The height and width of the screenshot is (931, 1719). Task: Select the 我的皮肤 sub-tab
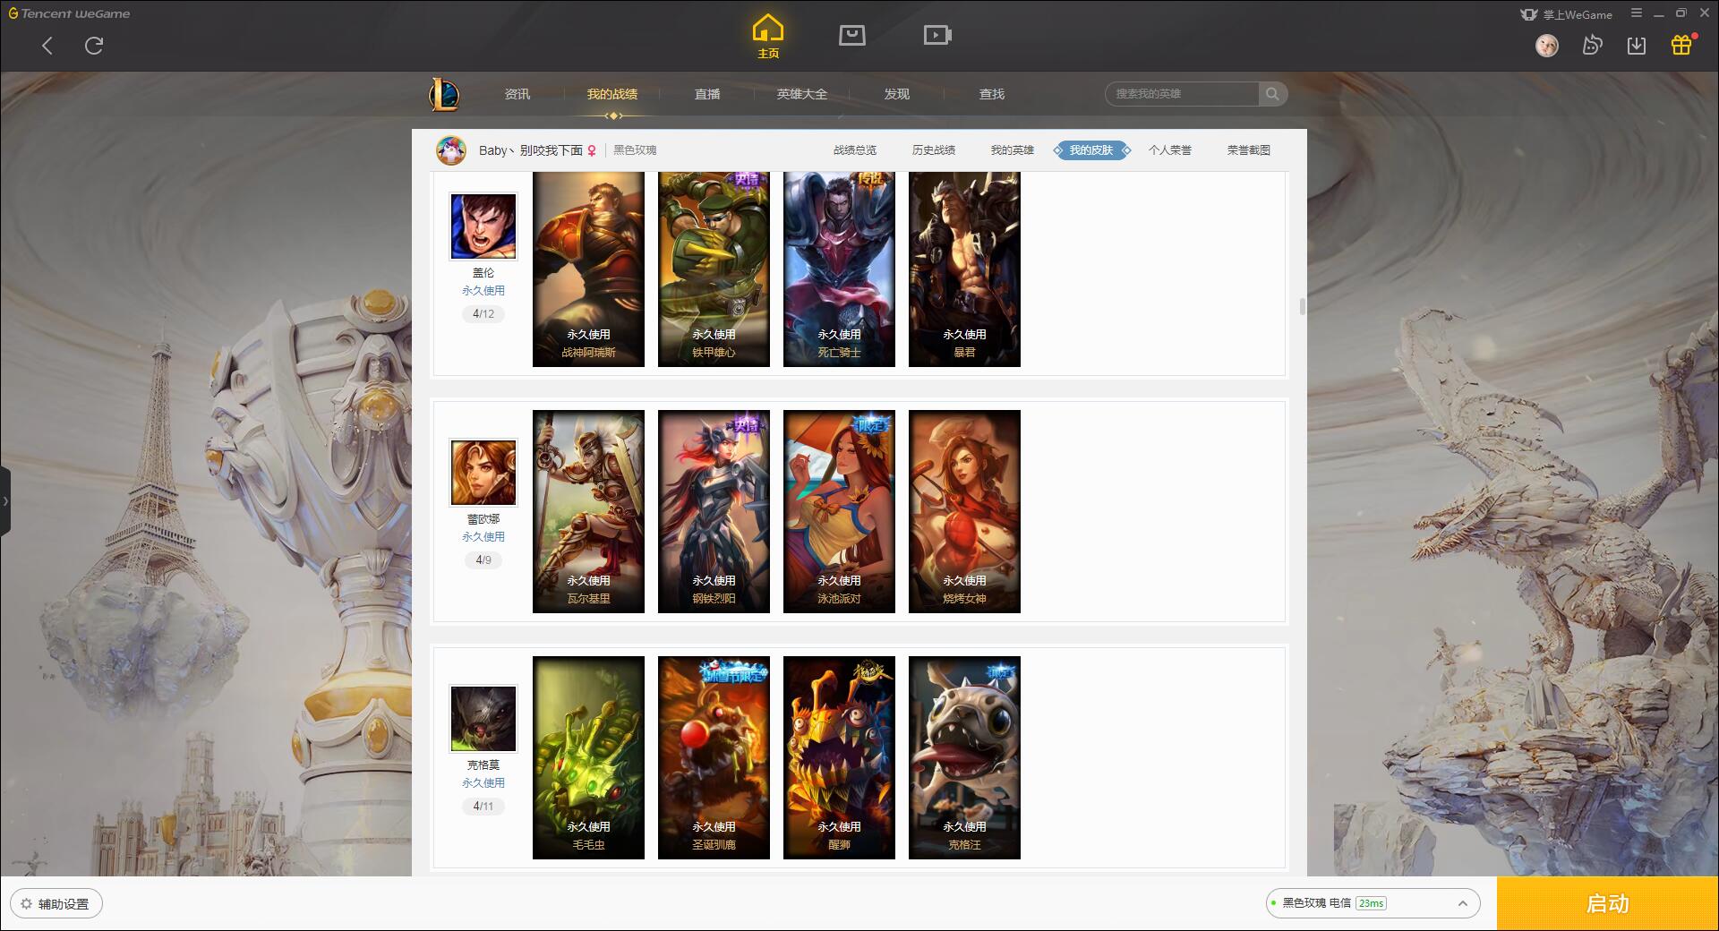pyautogui.click(x=1091, y=150)
